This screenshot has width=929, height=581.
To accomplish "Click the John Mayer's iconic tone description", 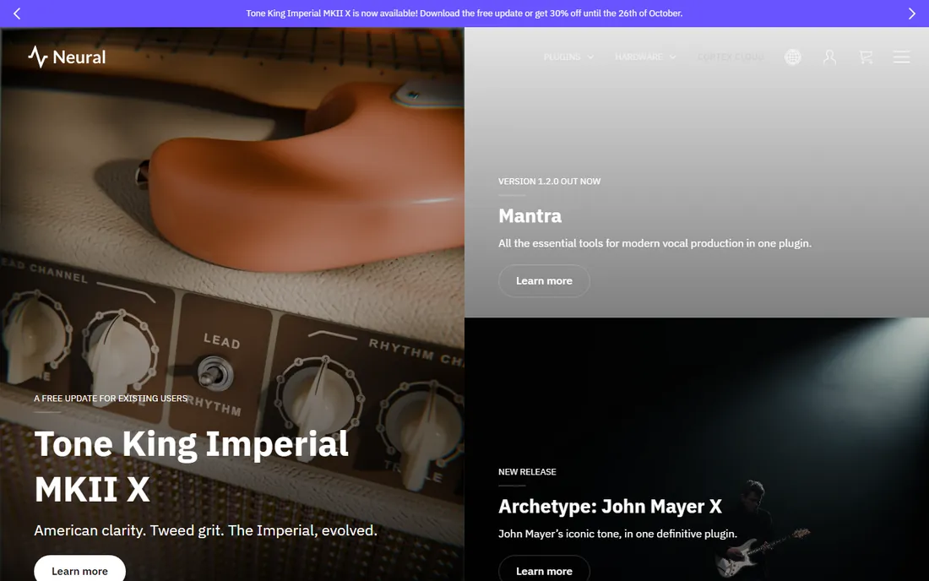I will point(617,534).
